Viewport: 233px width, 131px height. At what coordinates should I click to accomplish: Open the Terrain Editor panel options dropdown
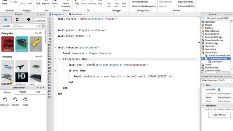tap(37, 88)
